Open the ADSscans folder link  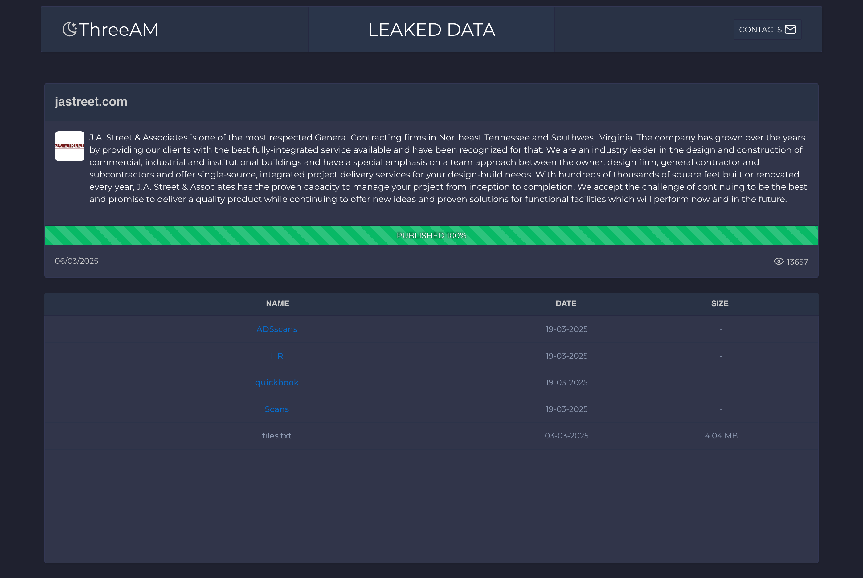click(277, 329)
